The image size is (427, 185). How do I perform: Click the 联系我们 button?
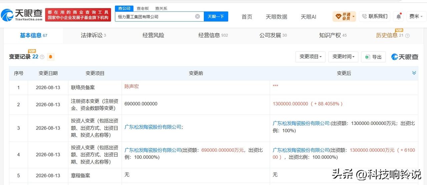click(375, 16)
